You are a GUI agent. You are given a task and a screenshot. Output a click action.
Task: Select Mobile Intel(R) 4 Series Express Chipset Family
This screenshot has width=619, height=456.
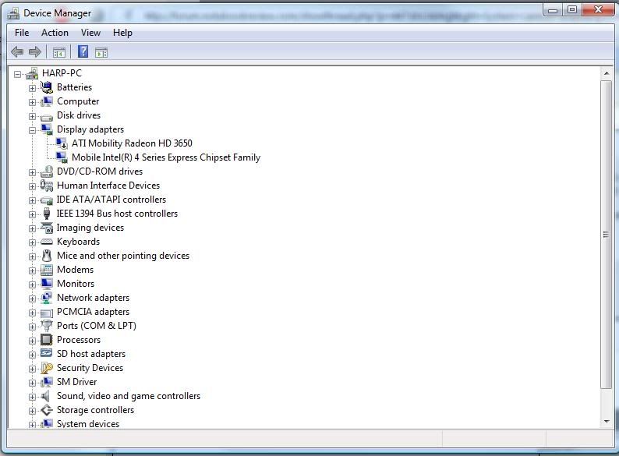166,157
